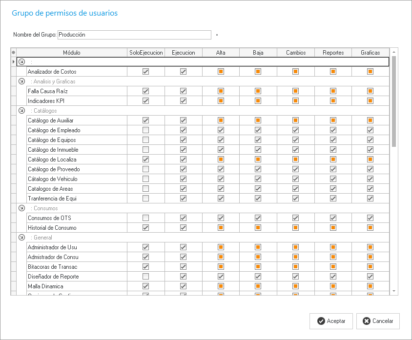The image size is (412, 340).
Task: Toggle Reportes for Consumos de OTS
Action: coord(333,218)
